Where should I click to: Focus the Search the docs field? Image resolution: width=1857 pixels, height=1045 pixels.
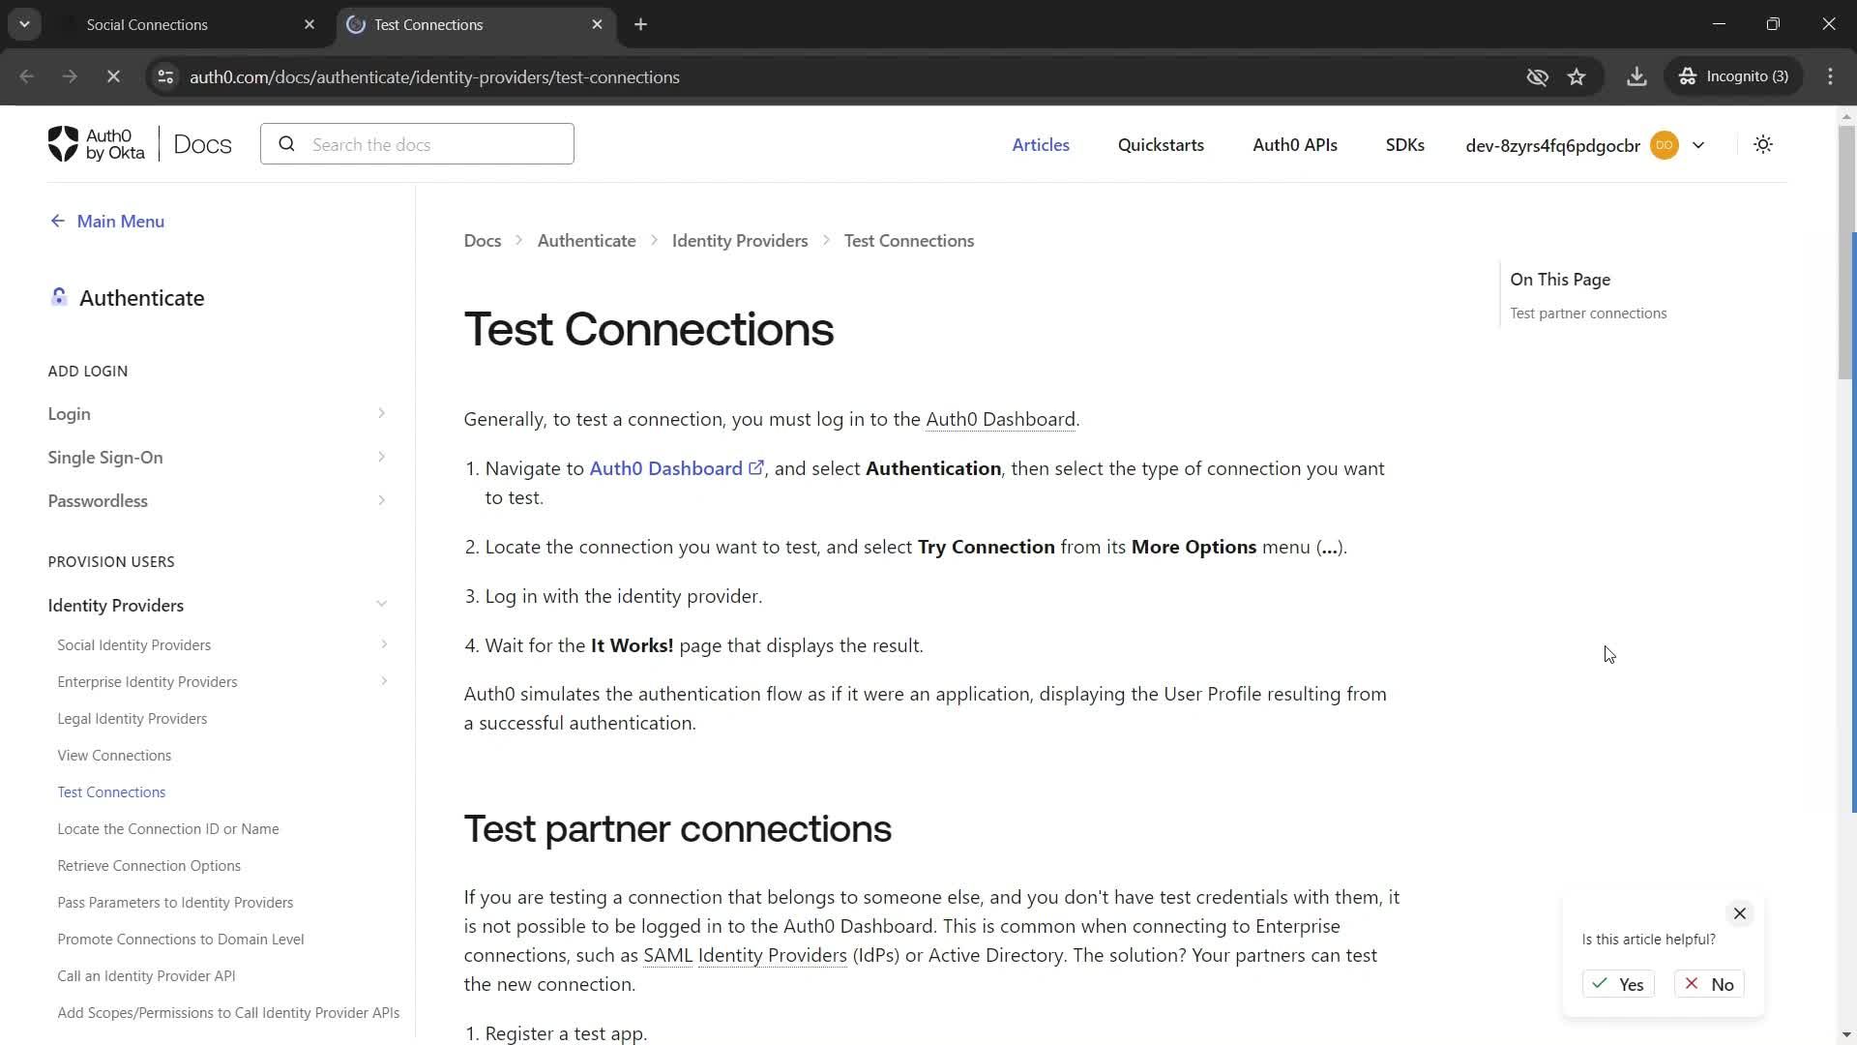click(417, 144)
